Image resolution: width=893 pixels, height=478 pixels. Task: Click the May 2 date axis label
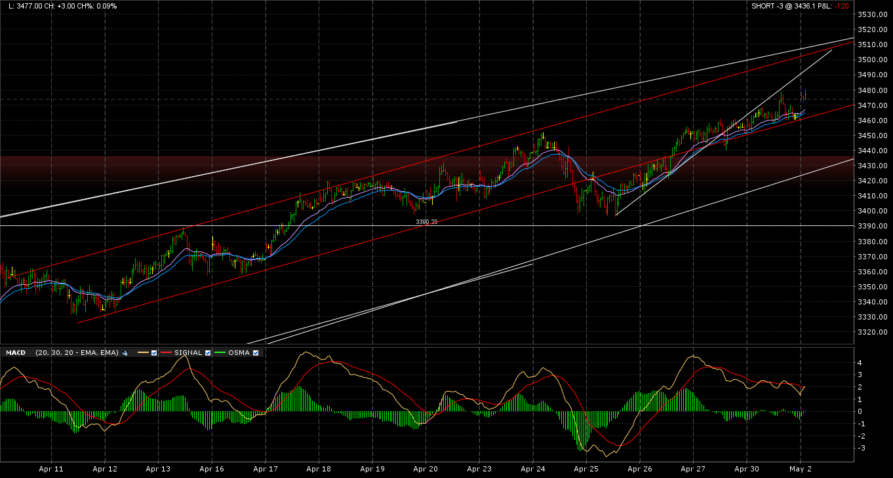coord(801,469)
